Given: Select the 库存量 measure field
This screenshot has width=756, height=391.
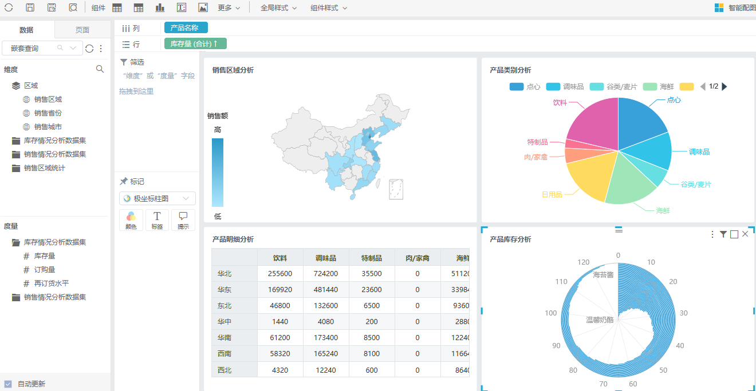Looking at the screenshot, I should pyautogui.click(x=45, y=256).
